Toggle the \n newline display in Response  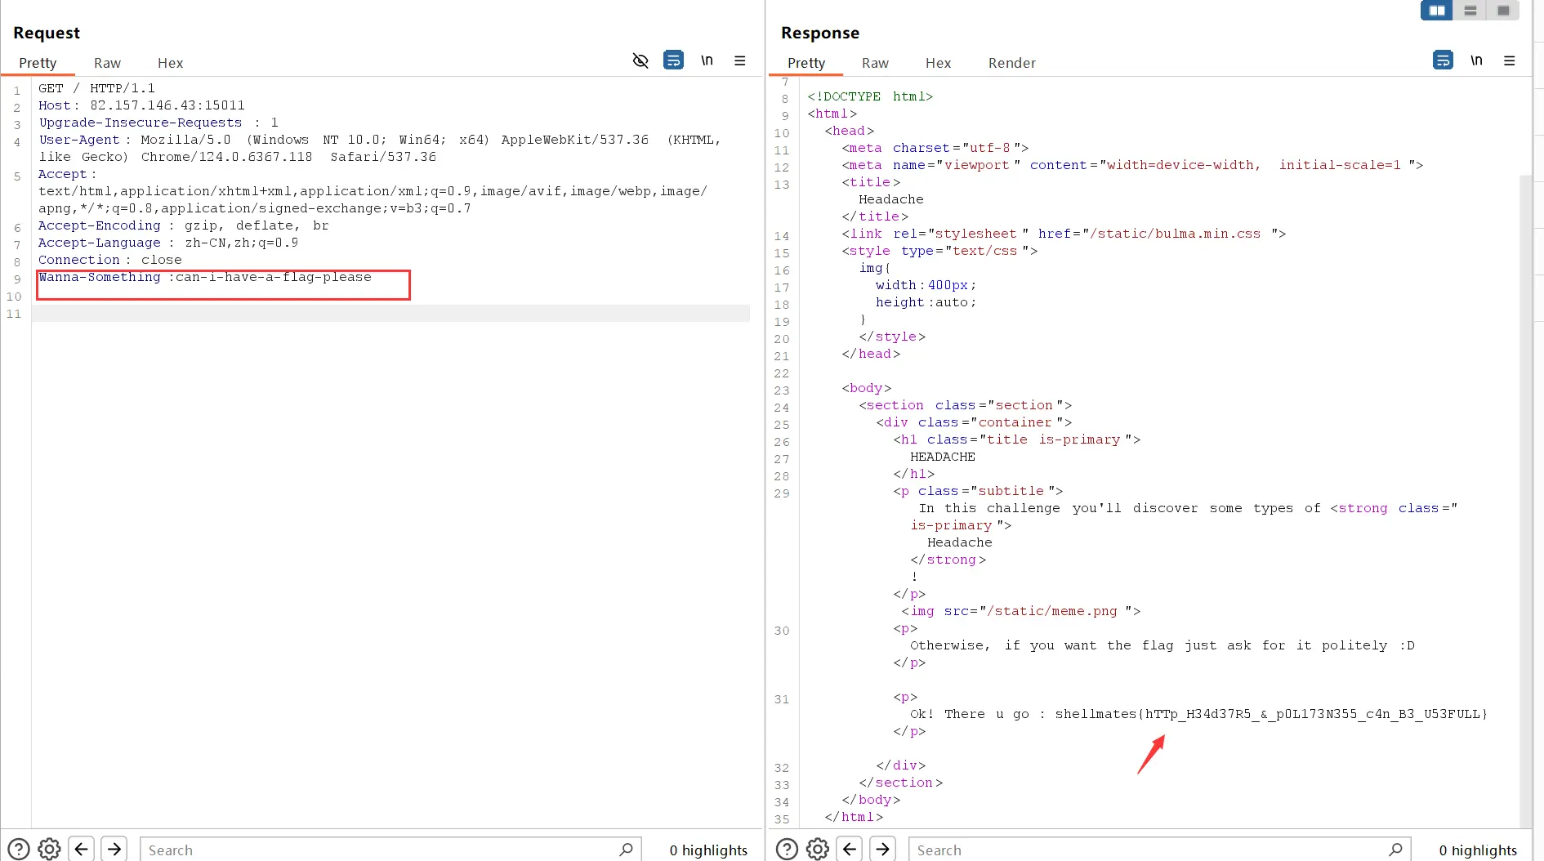(1476, 60)
